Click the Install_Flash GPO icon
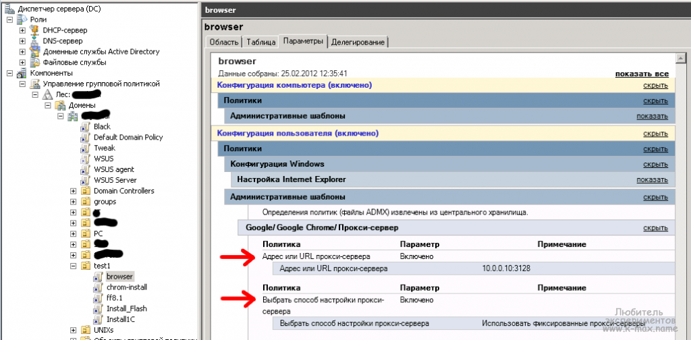 click(x=99, y=308)
